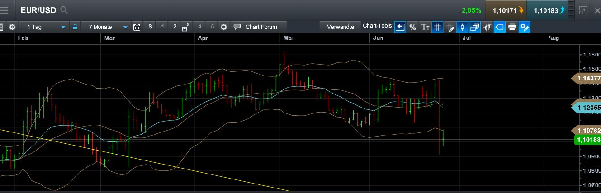Toggle the grid lines icon
The width and height of the screenshot is (601, 193).
(x=437, y=27)
